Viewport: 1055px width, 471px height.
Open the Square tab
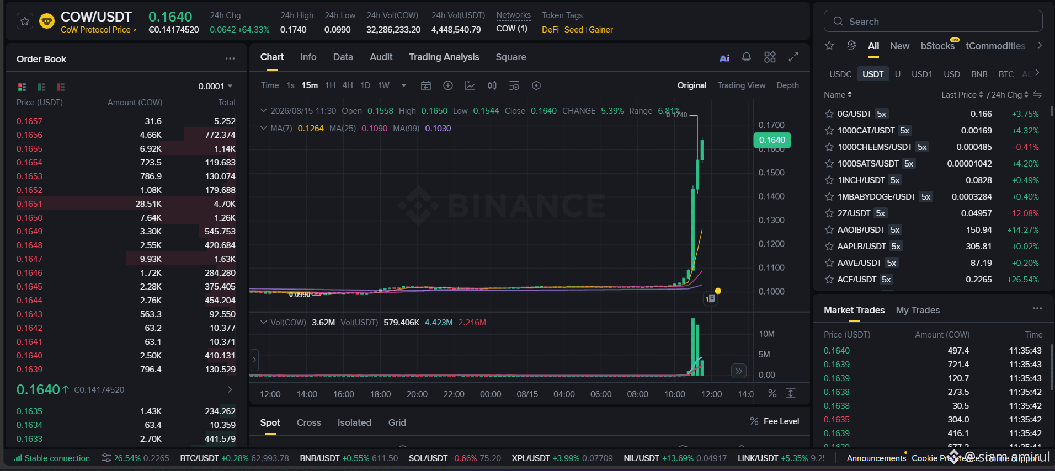point(511,57)
